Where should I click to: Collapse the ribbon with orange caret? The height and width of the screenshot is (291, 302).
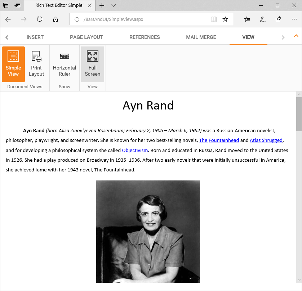tap(296, 36)
